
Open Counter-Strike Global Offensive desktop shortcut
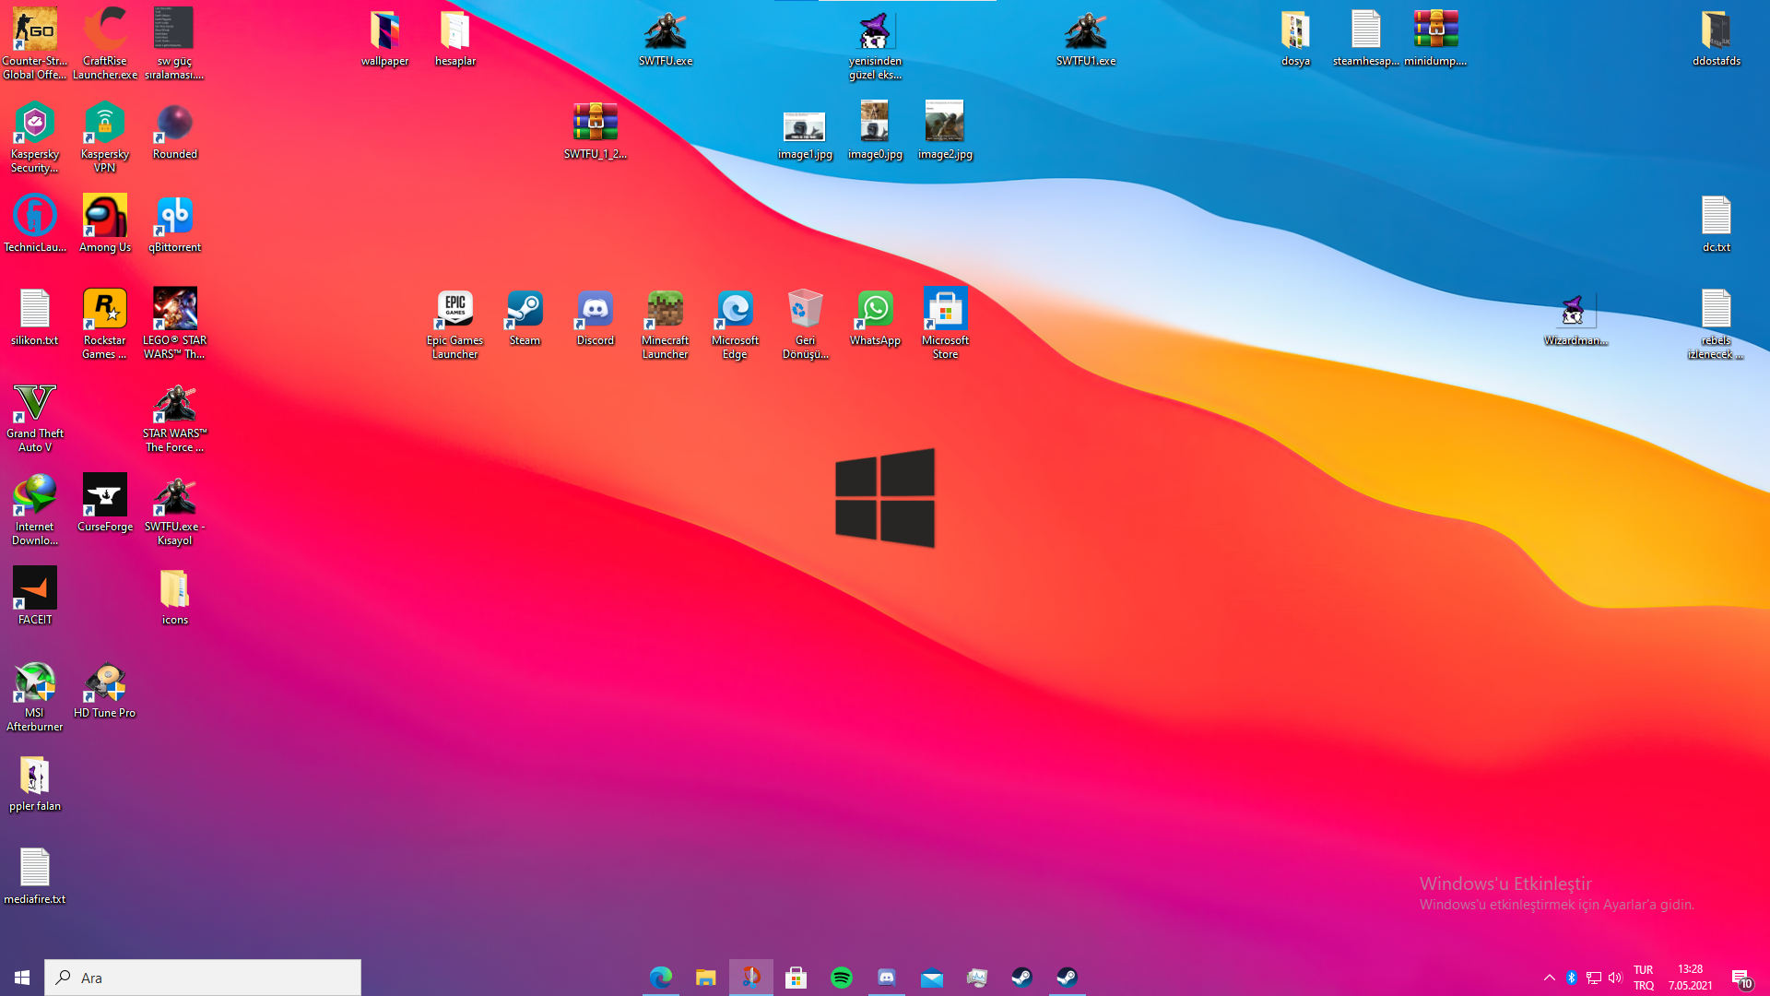pyautogui.click(x=35, y=43)
